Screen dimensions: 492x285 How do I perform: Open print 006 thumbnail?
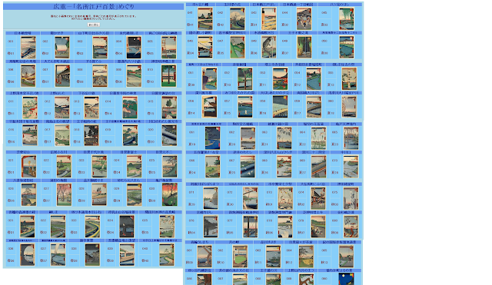(x=28, y=76)
